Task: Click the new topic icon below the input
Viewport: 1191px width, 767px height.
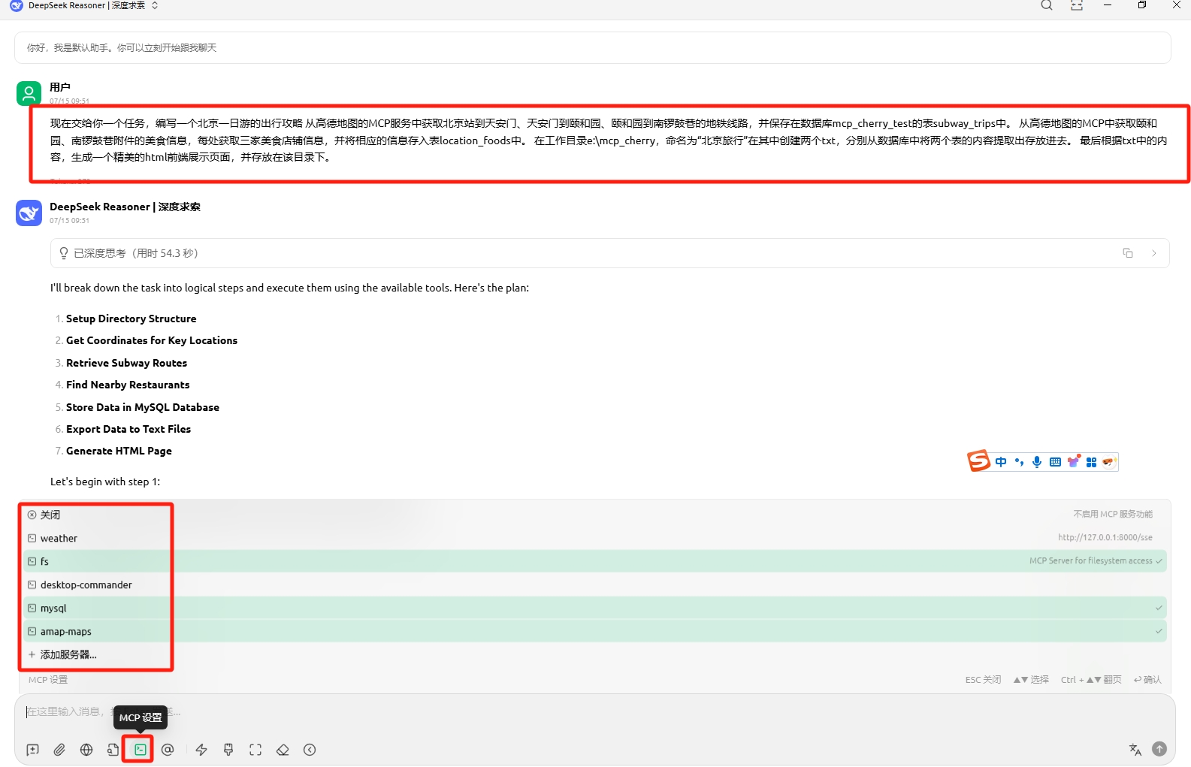Action: (x=32, y=750)
